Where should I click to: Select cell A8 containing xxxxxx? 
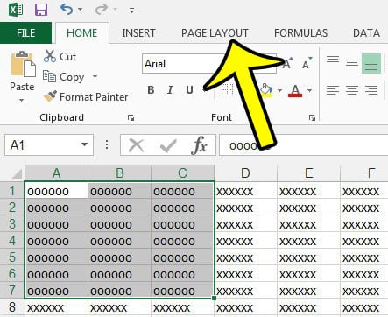click(x=56, y=307)
